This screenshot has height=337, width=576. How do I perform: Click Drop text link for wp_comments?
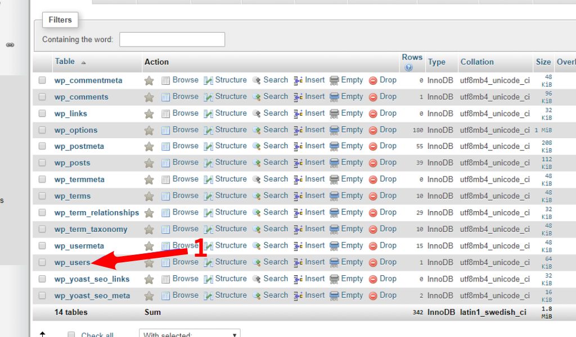click(388, 97)
